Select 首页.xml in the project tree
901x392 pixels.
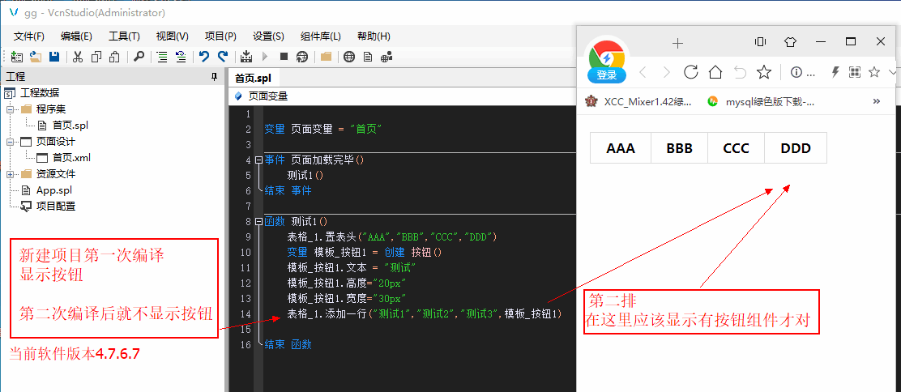70,158
